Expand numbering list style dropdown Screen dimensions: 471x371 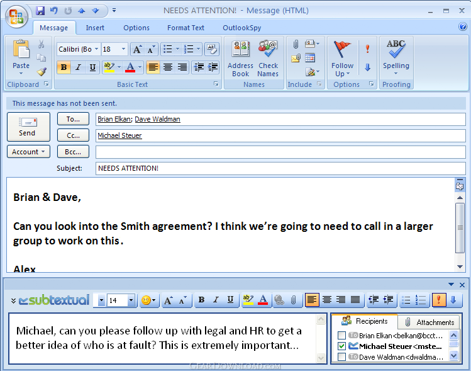[x=198, y=49]
